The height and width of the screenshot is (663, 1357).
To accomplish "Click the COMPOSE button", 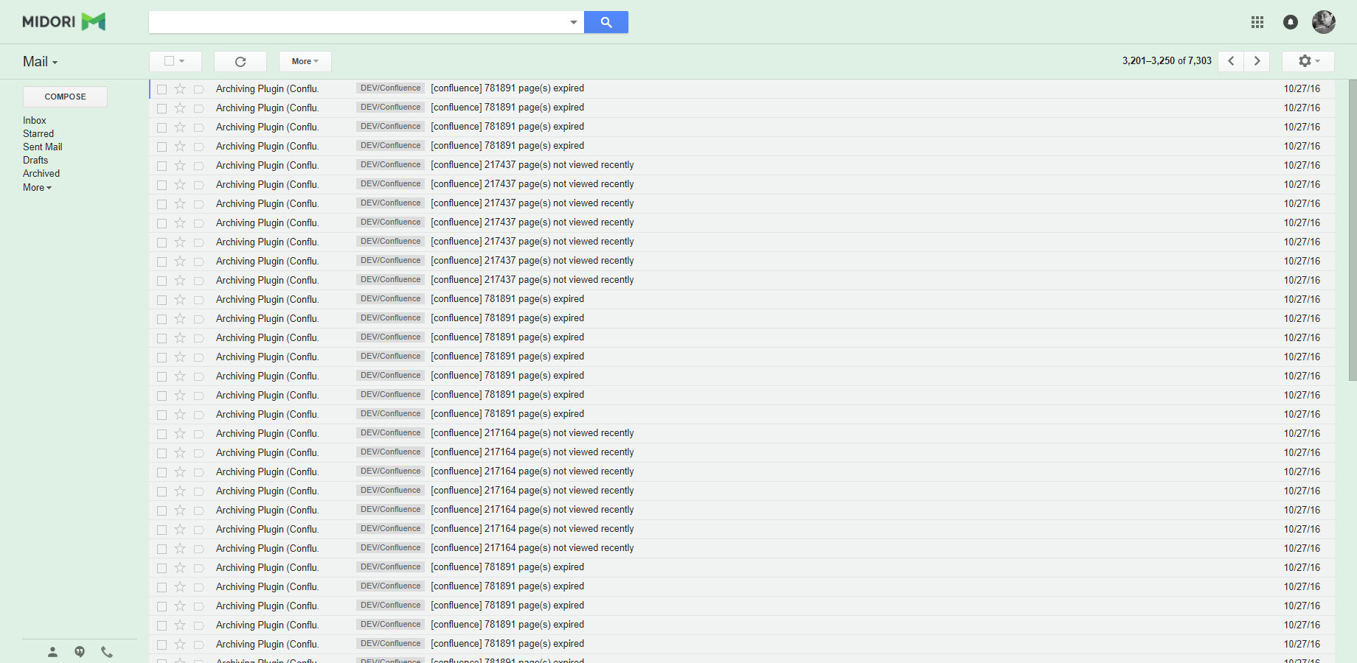I will point(65,97).
